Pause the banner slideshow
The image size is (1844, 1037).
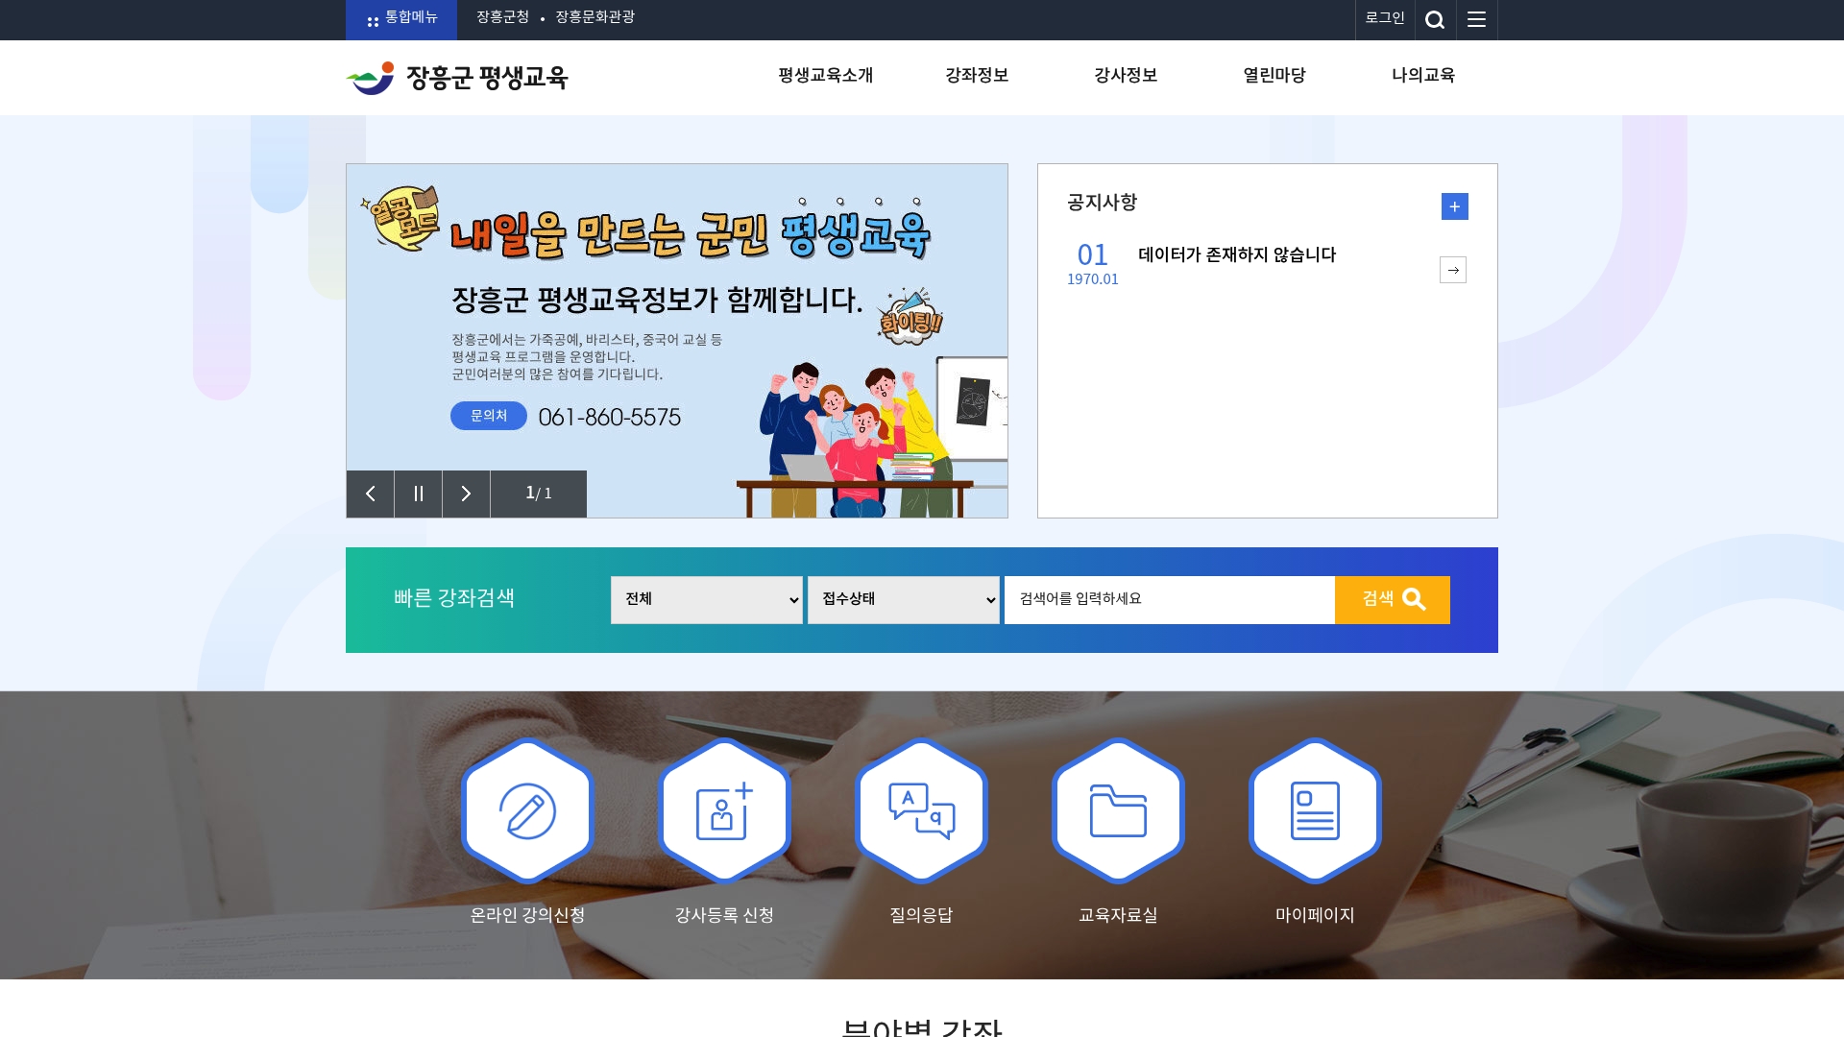(418, 494)
